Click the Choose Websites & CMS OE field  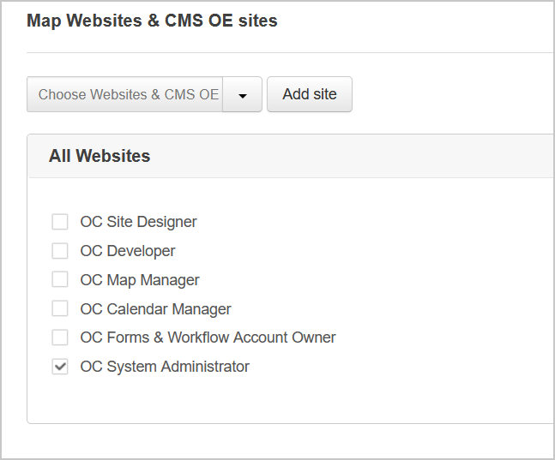(125, 94)
